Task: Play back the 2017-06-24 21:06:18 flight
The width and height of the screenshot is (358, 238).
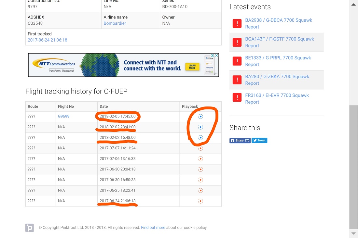Action: point(200,201)
